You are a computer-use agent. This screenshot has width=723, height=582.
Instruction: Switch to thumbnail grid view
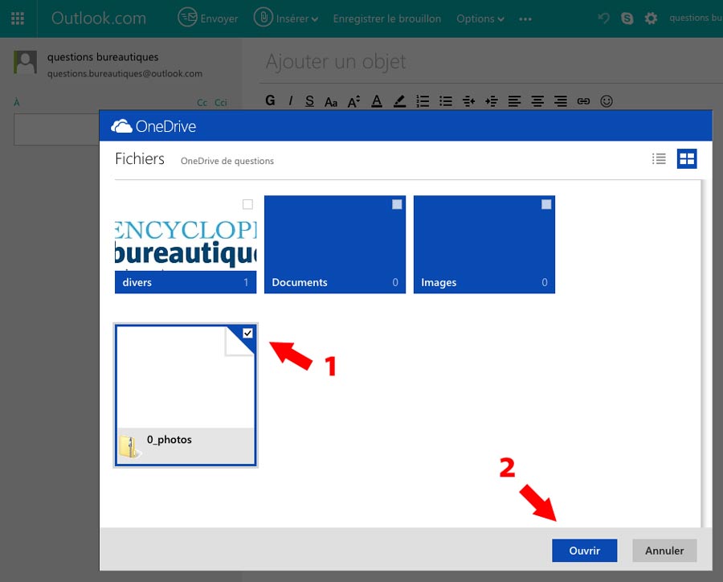click(687, 159)
